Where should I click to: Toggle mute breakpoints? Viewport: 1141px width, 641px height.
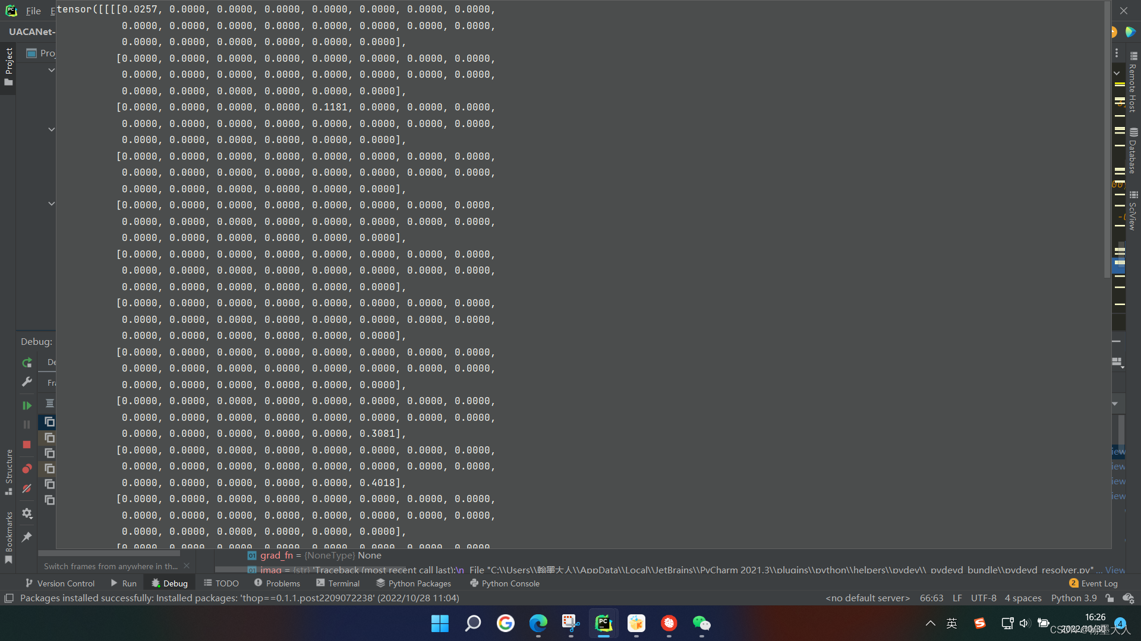(27, 488)
